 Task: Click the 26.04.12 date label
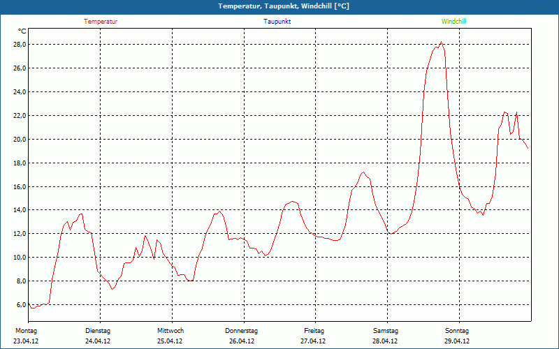tap(242, 341)
